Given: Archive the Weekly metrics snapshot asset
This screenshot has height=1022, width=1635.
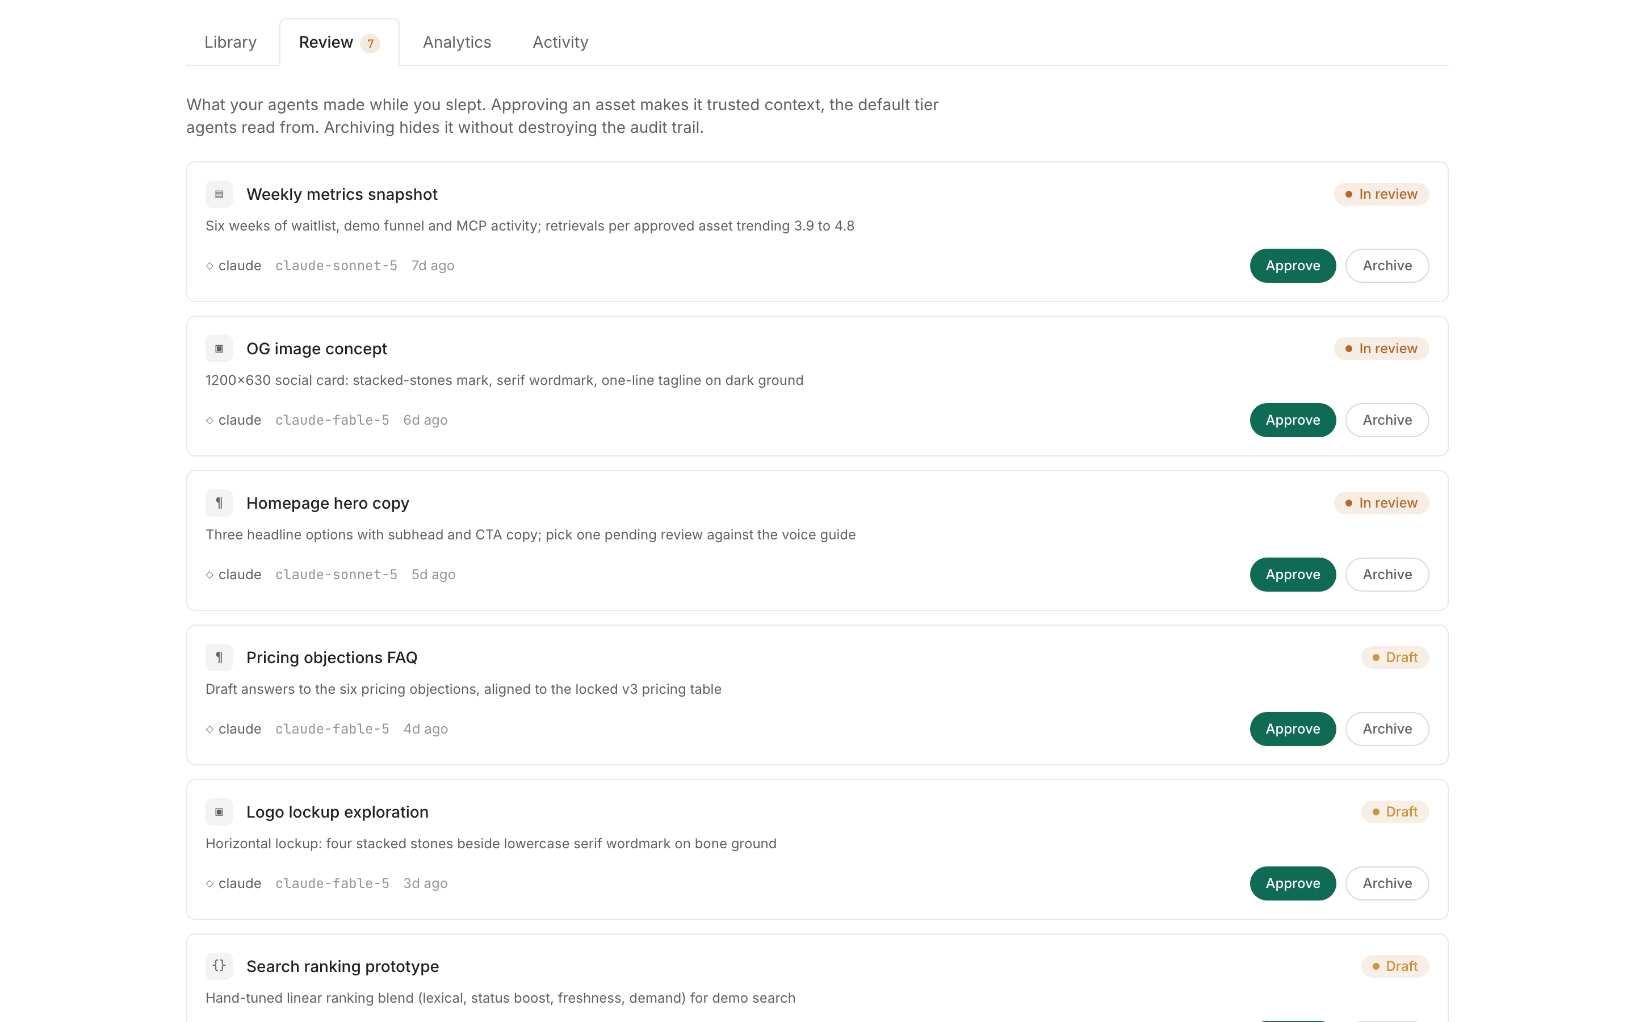Looking at the screenshot, I should (1387, 266).
